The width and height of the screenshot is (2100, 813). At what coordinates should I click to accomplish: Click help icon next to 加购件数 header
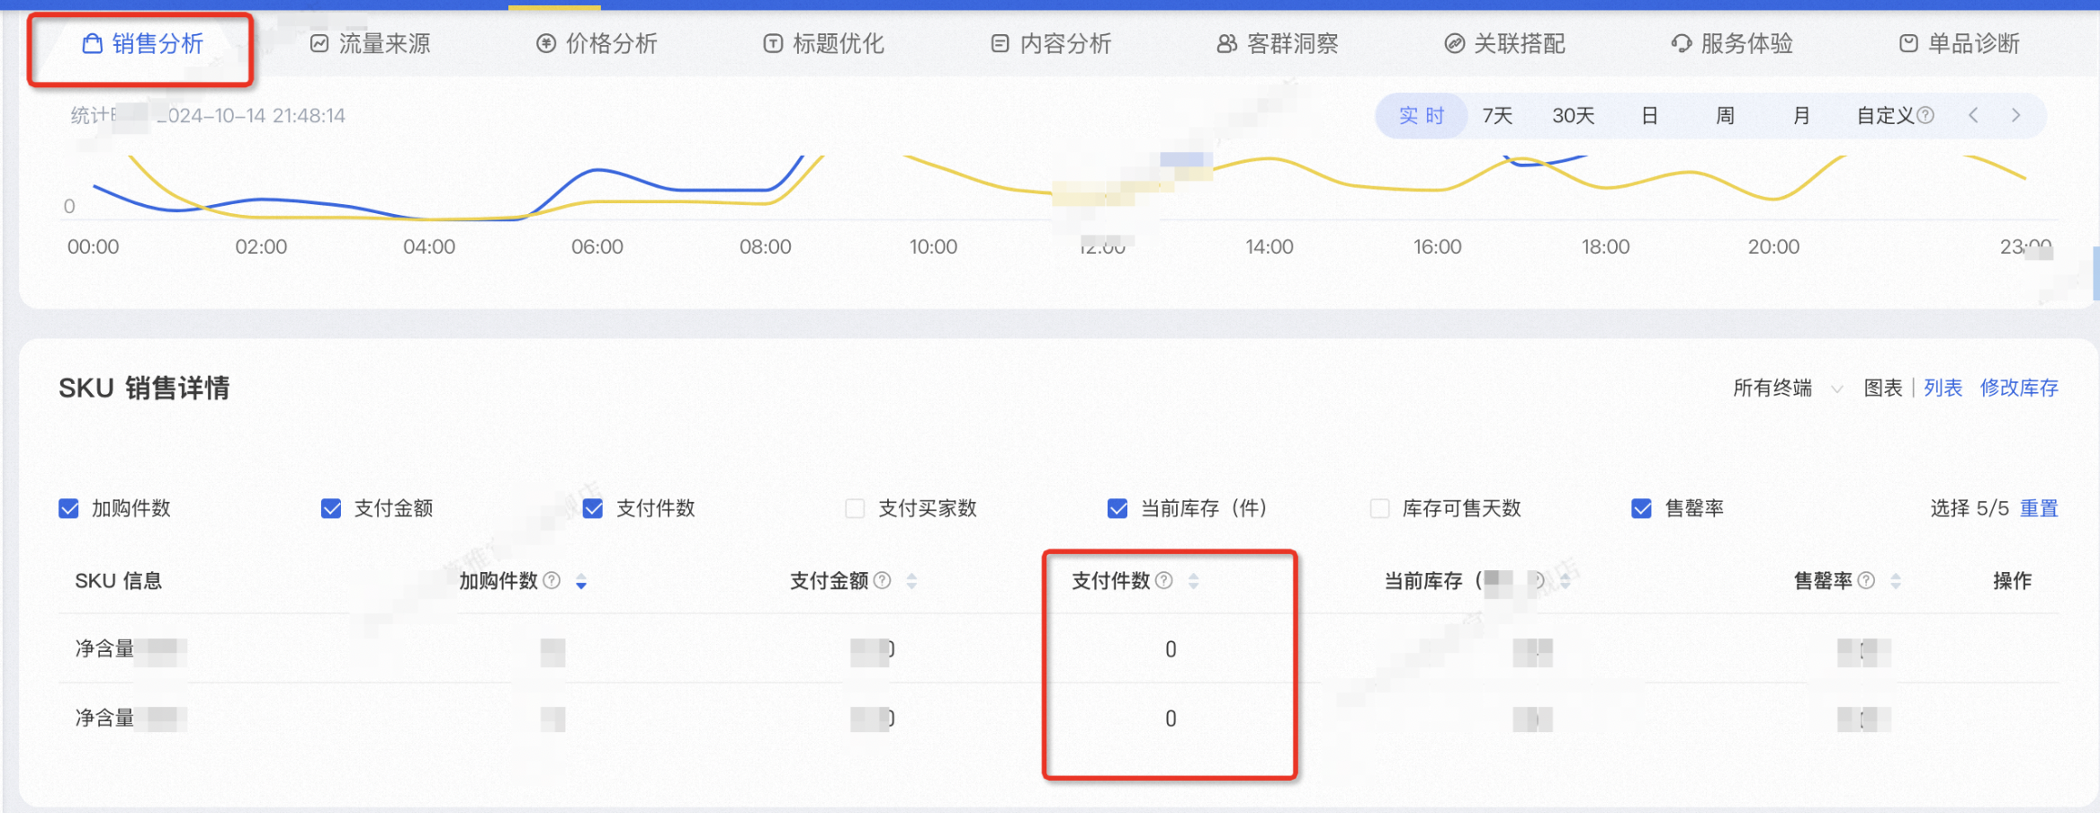(x=552, y=581)
